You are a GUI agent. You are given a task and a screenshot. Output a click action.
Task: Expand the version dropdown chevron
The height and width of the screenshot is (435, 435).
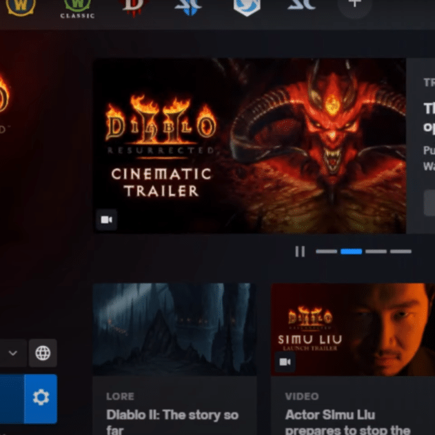point(13,353)
